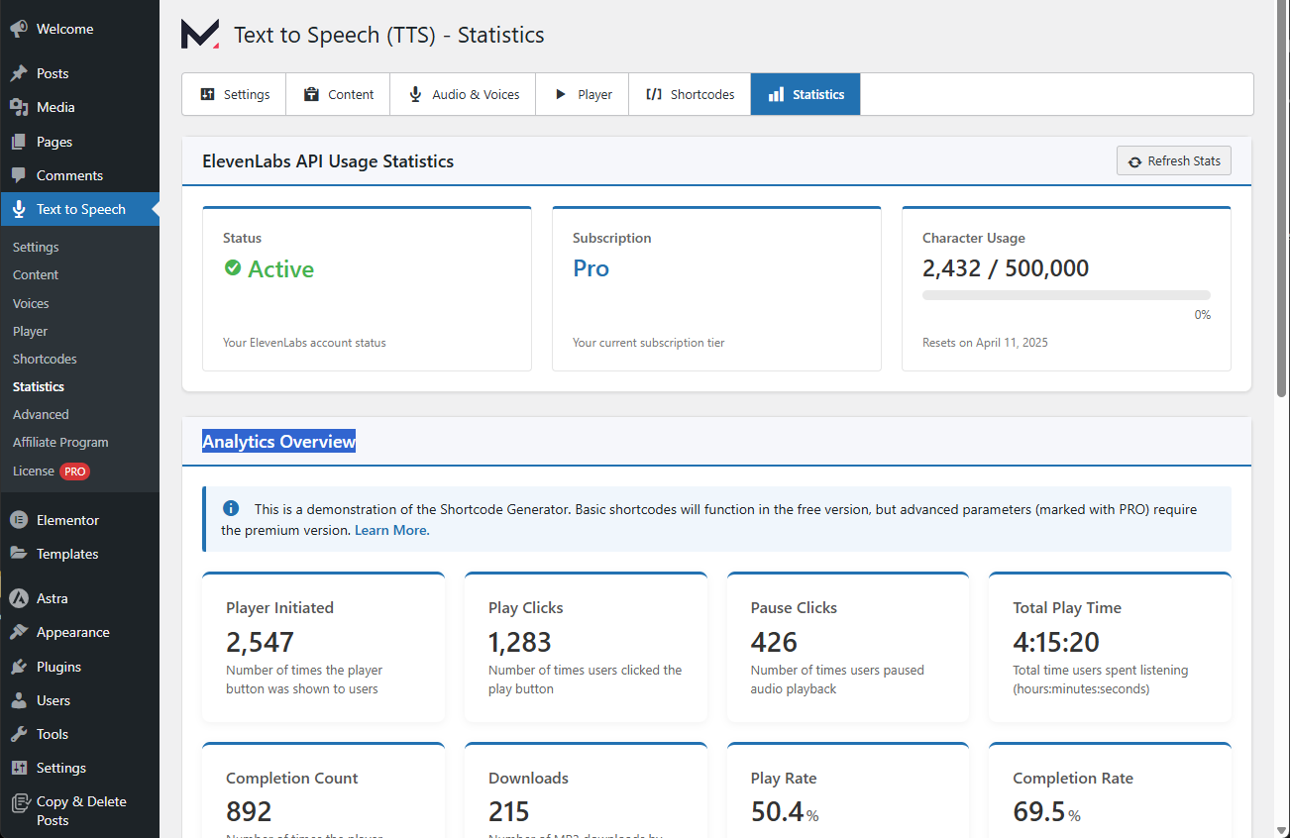Click the Character Usage progress bar
1290x838 pixels.
pyautogui.click(x=1066, y=295)
